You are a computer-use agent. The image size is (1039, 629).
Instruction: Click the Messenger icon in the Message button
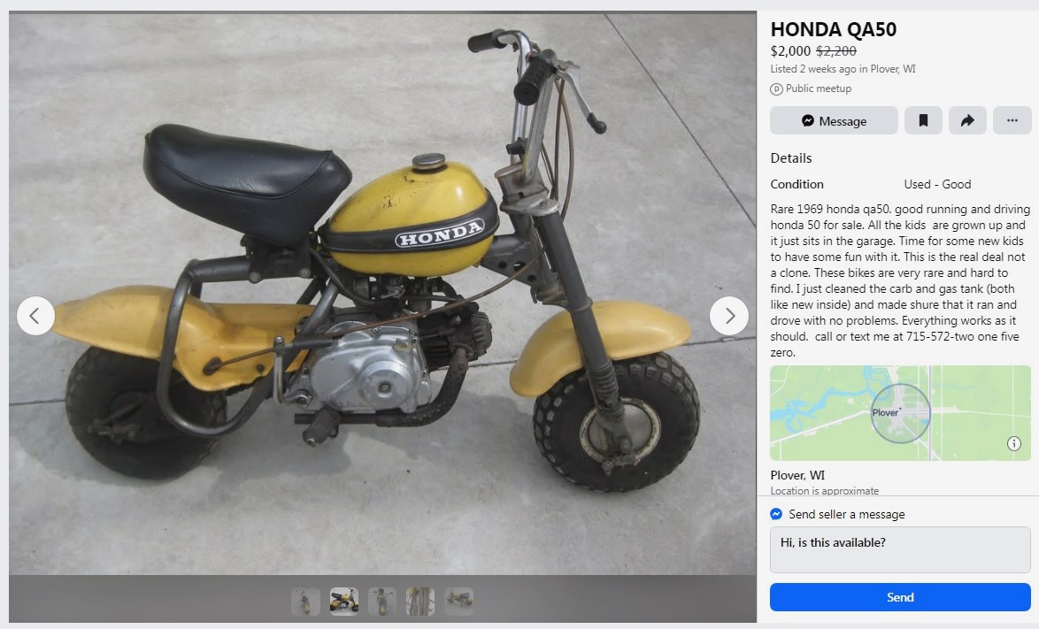(808, 120)
